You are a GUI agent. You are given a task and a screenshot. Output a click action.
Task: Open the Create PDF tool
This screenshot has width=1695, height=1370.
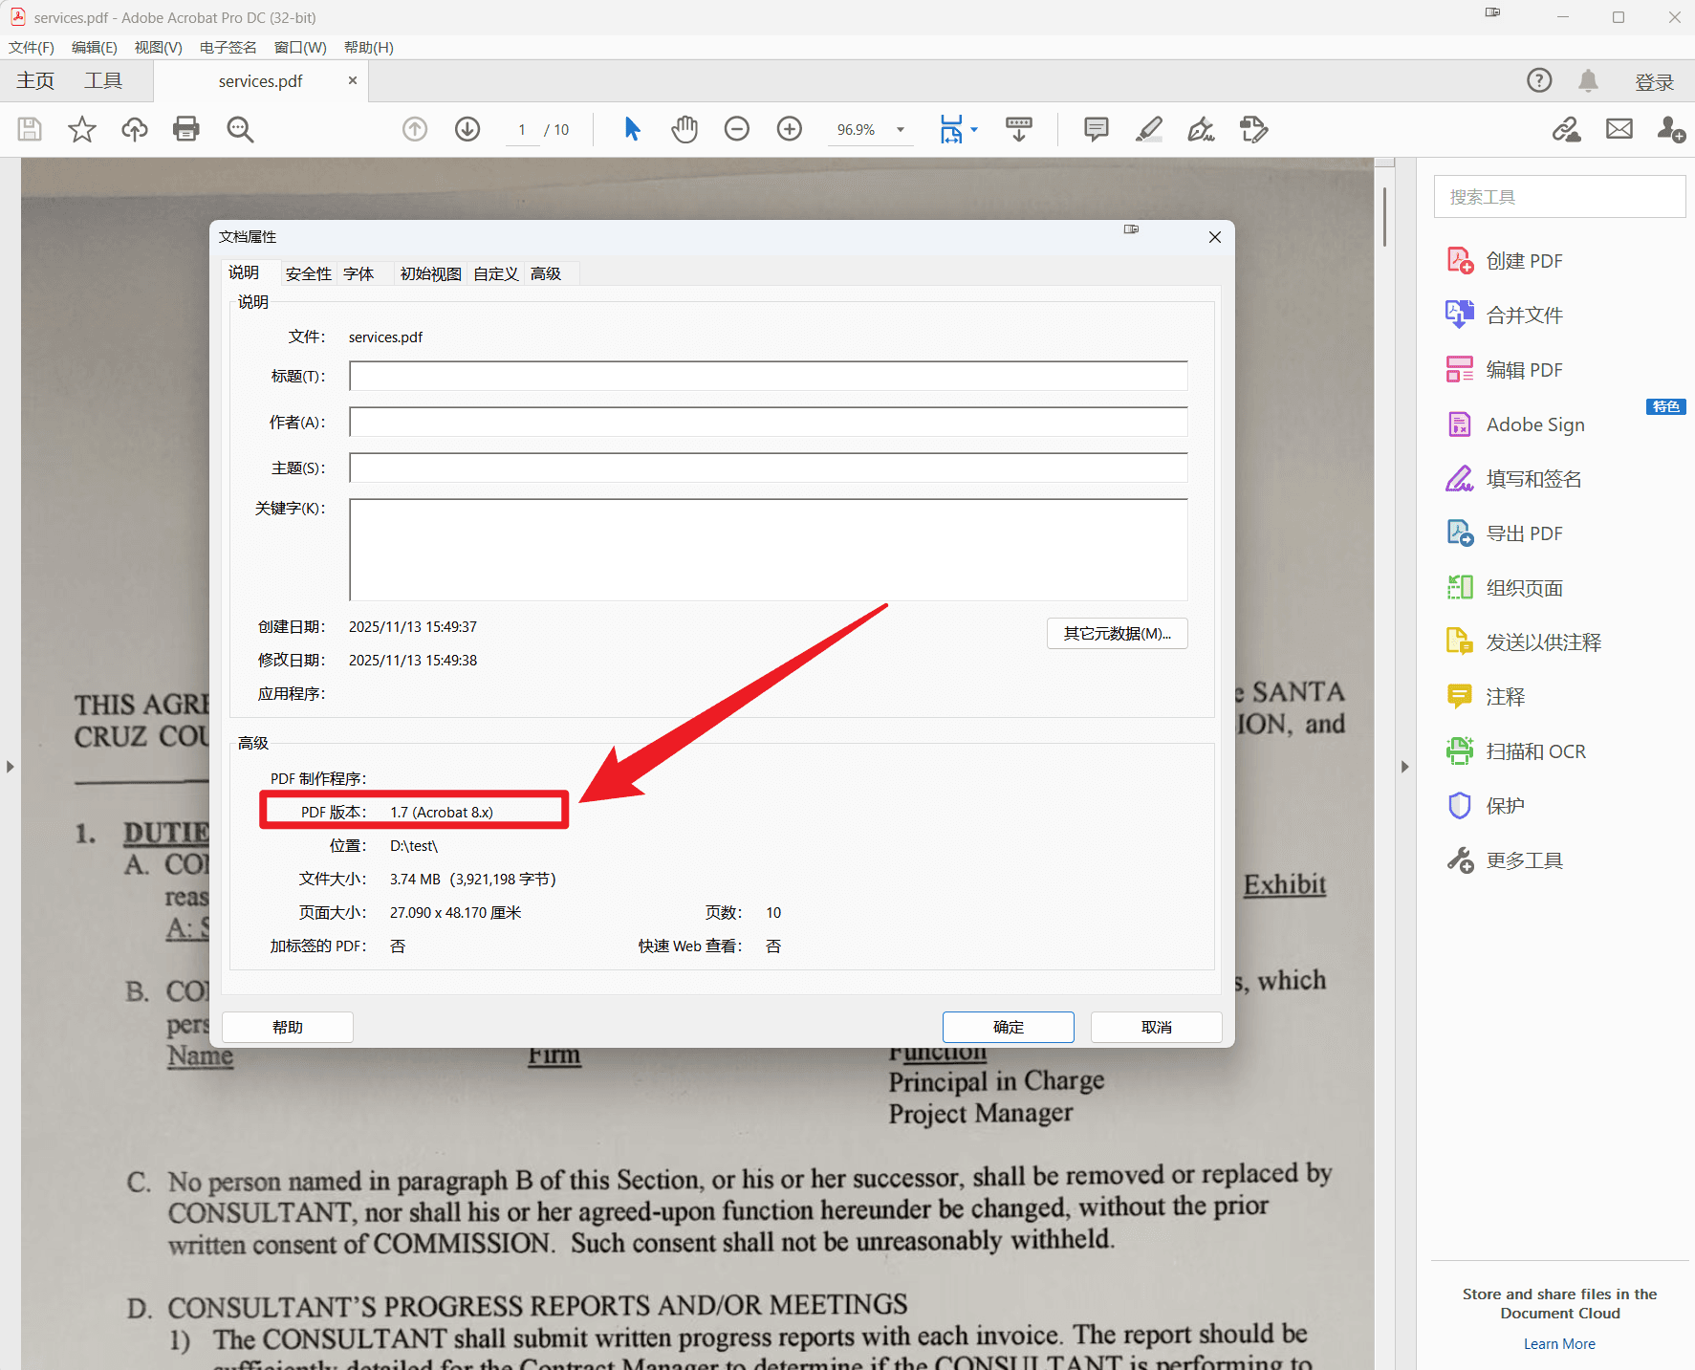[1523, 261]
